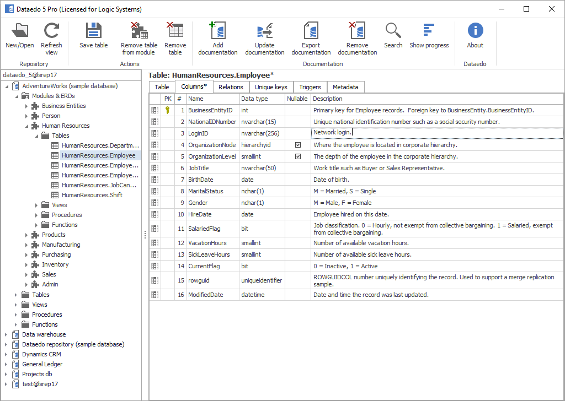Screen dimensions: 565x401
Task: Select Dataedo repository (sample database)
Action: (73, 344)
